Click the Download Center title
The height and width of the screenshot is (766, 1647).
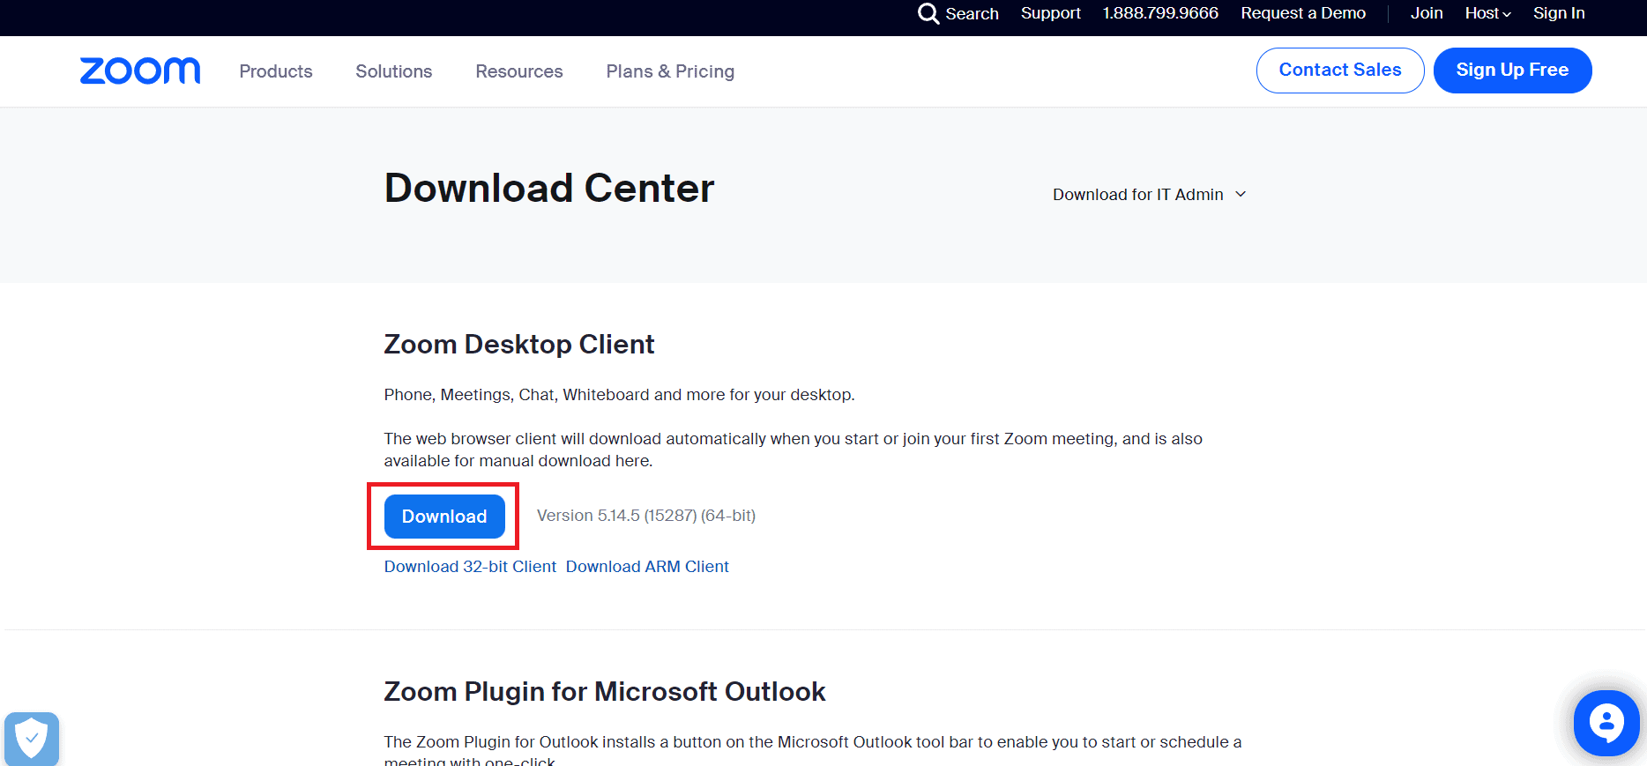click(549, 189)
